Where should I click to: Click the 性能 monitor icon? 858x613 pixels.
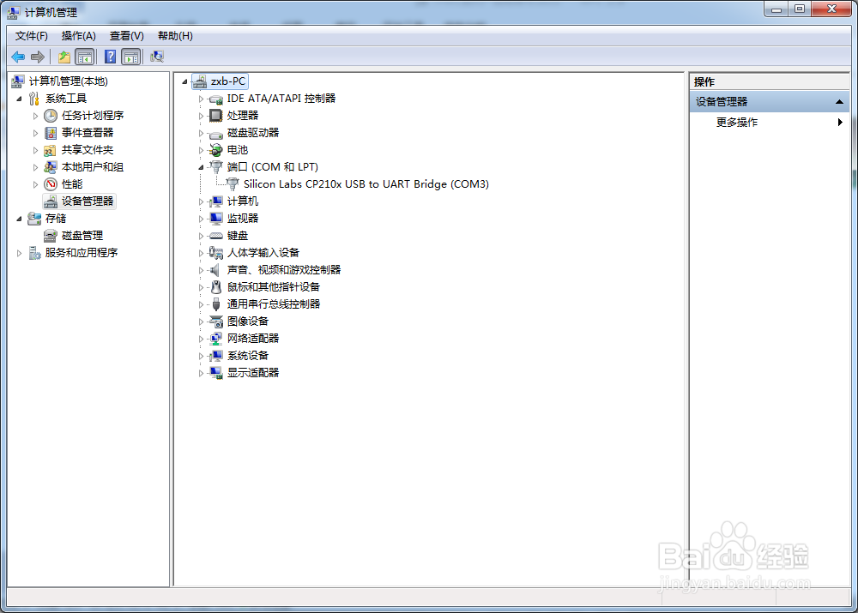51,184
